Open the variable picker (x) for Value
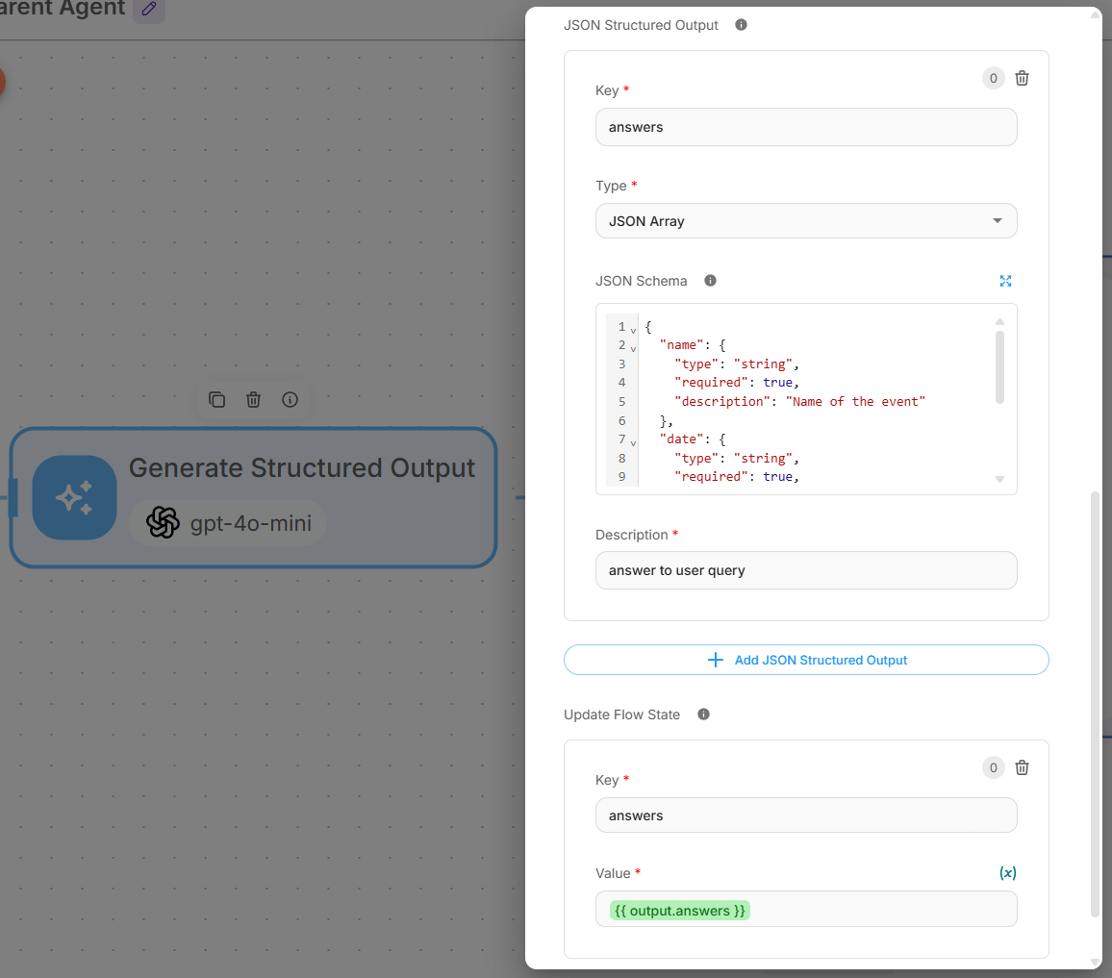Image resolution: width=1112 pixels, height=978 pixels. (x=1007, y=873)
